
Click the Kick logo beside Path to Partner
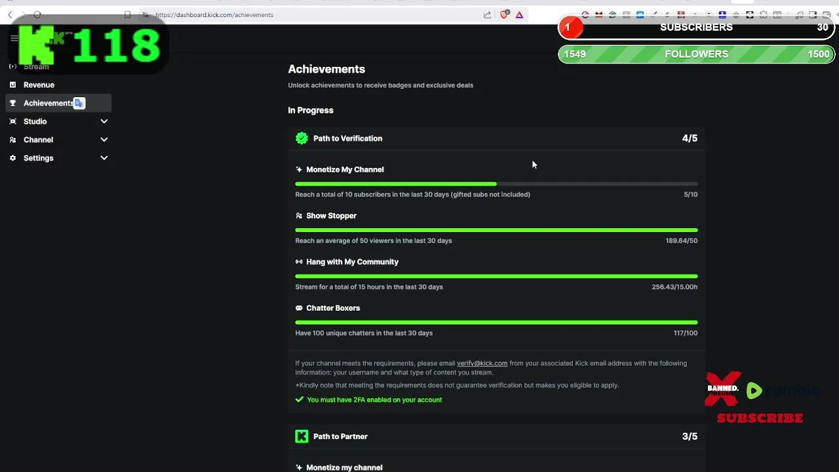pos(302,437)
